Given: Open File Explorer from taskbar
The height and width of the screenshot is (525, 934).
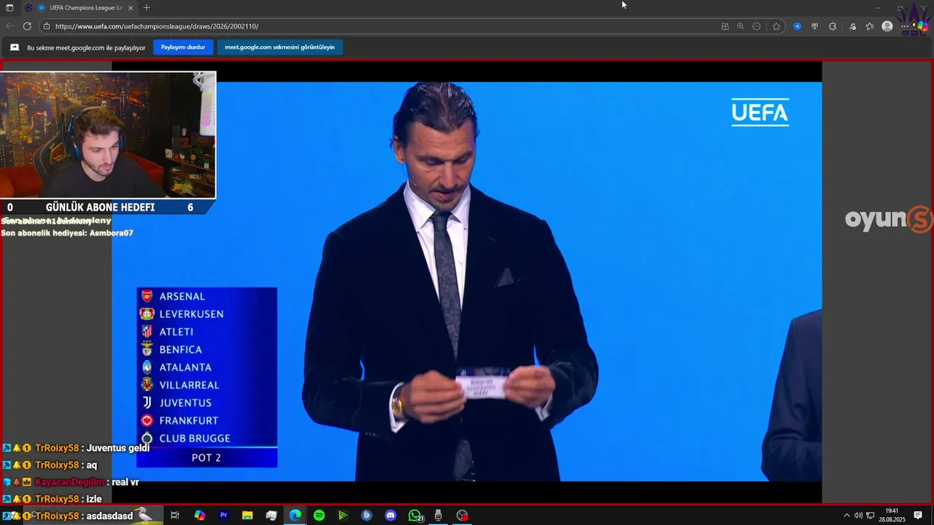Looking at the screenshot, I should click(x=247, y=516).
